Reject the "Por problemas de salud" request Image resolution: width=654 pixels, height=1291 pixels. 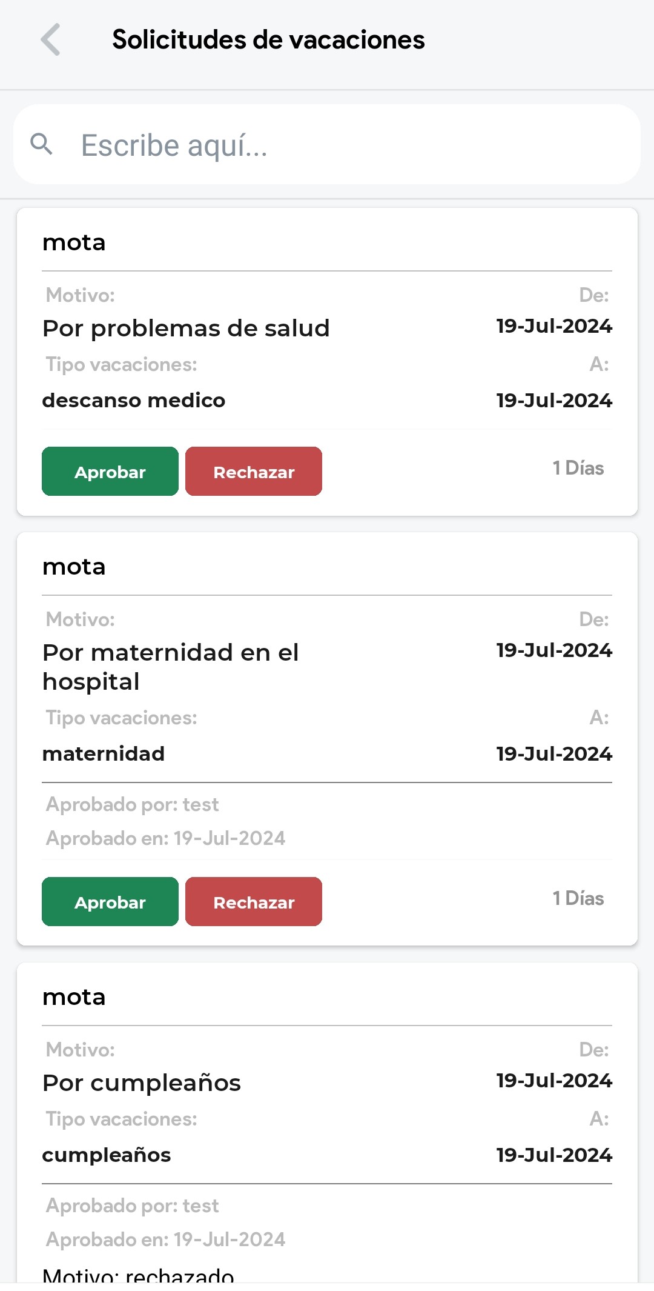(x=254, y=472)
